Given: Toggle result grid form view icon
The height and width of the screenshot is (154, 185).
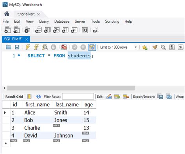Looking at the screenshot, I should point(29,97).
